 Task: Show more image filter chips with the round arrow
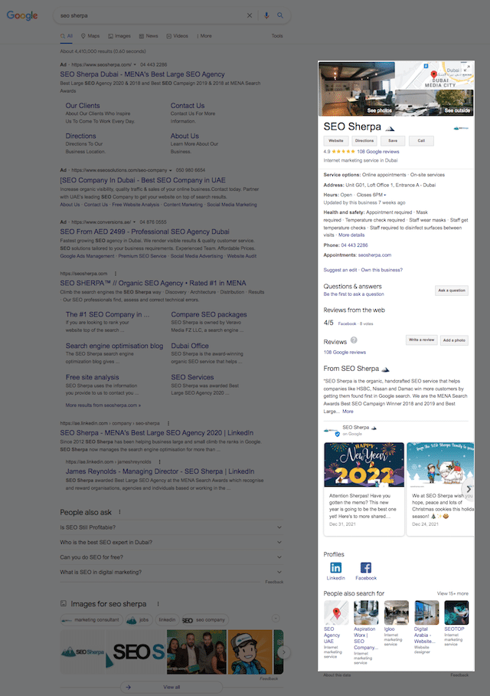click(x=276, y=619)
